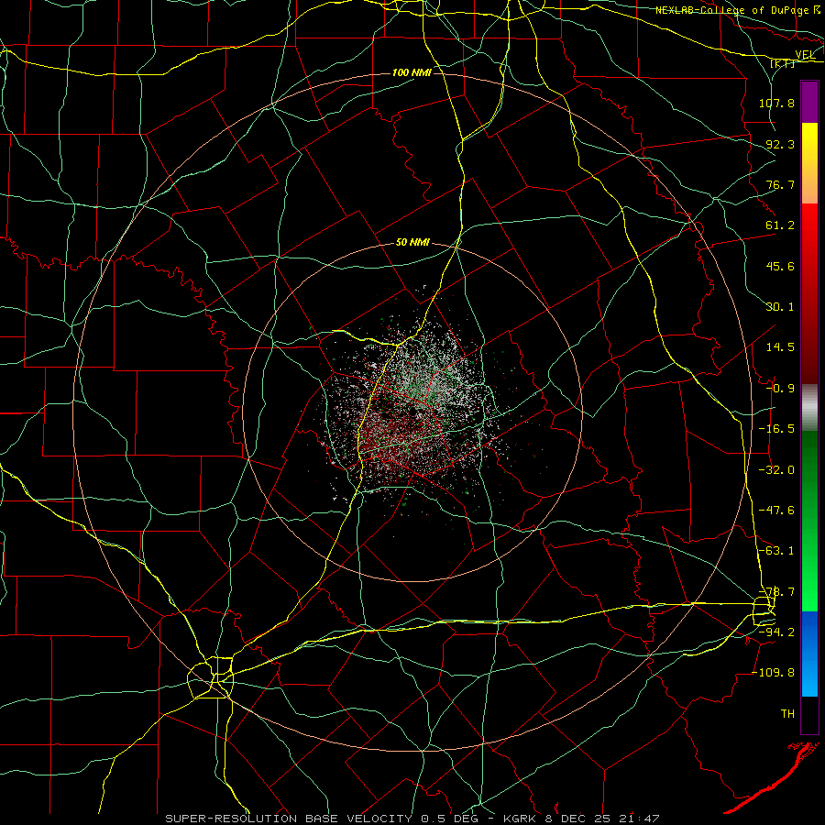Click the 76.7 velocity scale value

(780, 184)
